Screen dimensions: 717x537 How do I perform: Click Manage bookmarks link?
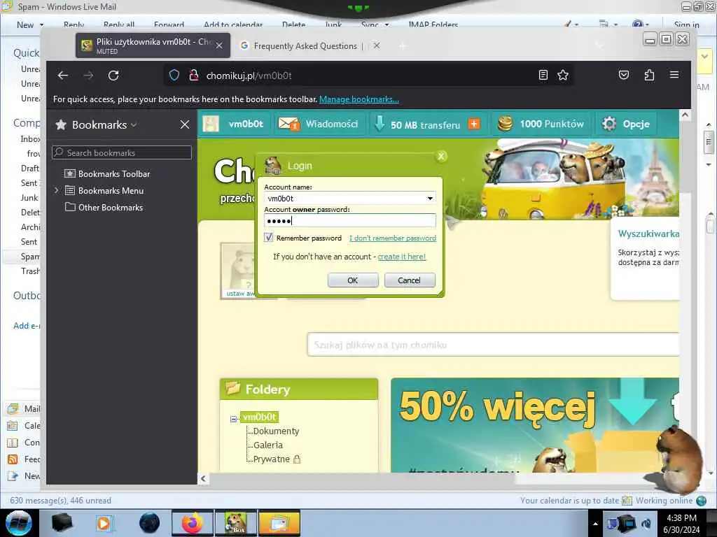coord(359,99)
